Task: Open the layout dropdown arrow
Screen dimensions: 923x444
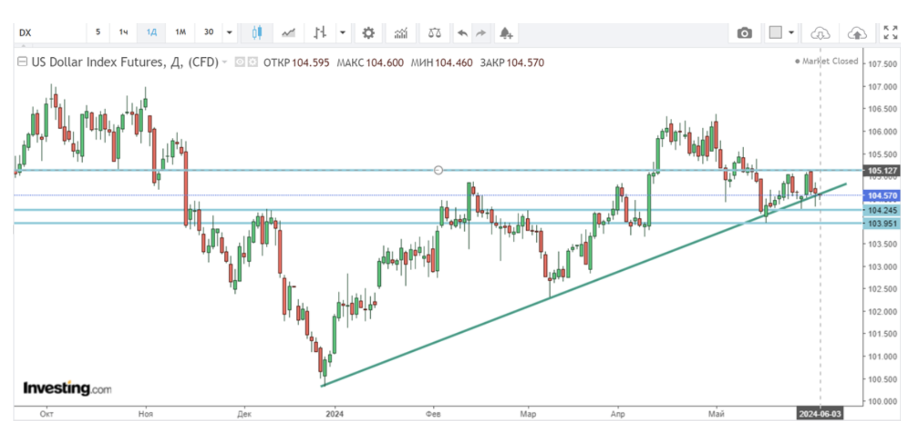Action: coord(791,32)
